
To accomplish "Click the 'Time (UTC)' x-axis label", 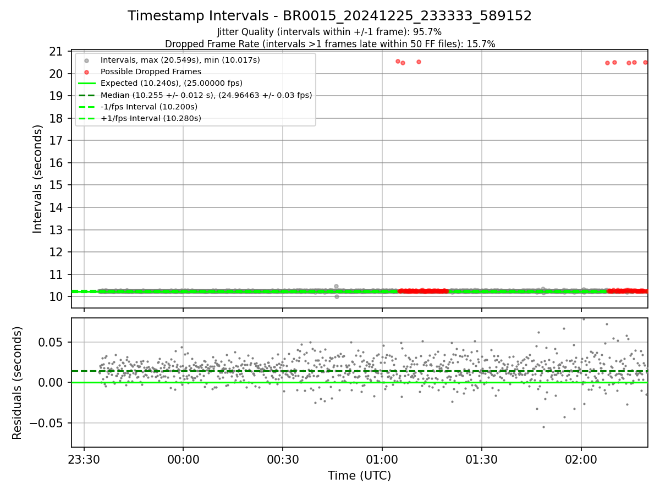I will click(359, 476).
